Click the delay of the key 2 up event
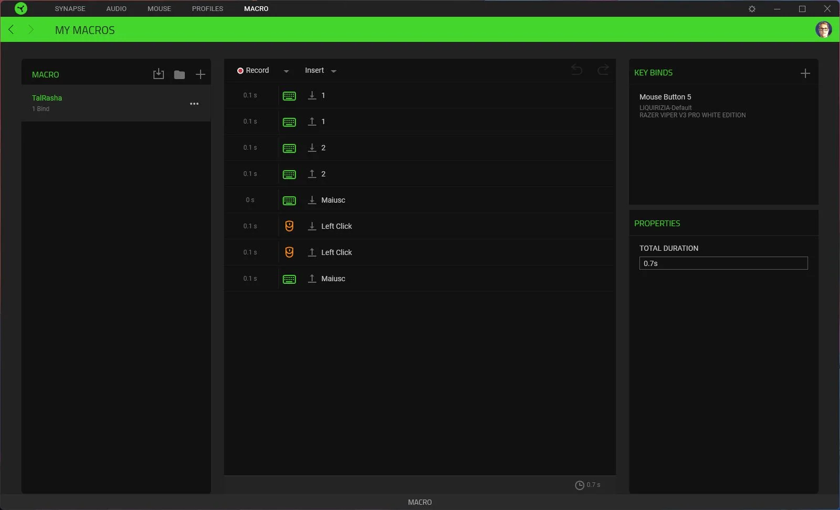This screenshot has height=510, width=840. [250, 174]
